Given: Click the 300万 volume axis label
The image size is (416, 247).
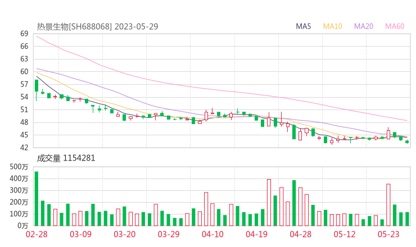Looking at the screenshot, I should pyautogui.click(x=19, y=190).
